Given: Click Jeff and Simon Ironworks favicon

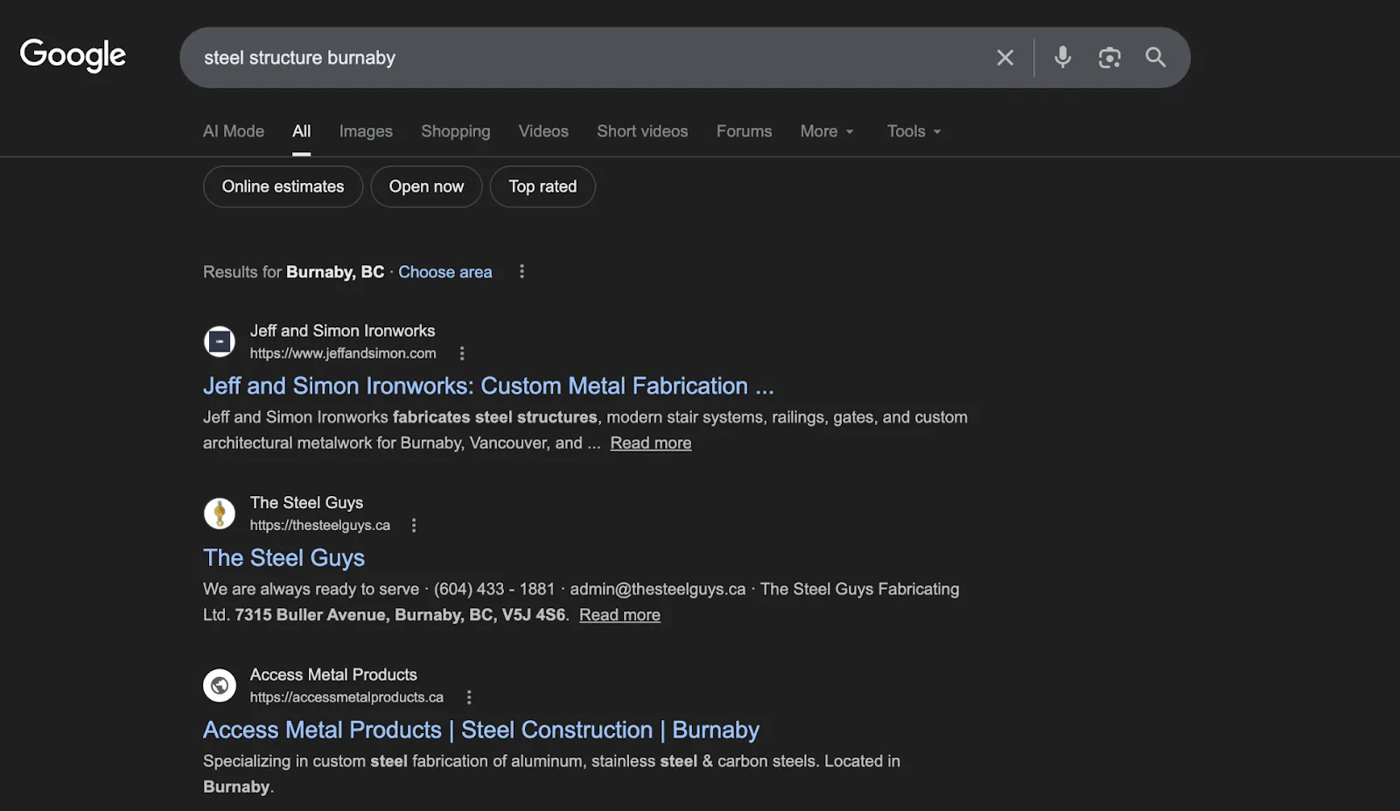Looking at the screenshot, I should point(220,341).
